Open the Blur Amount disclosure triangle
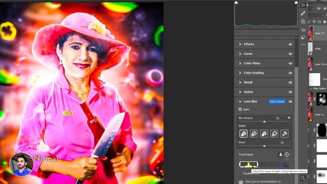Image resolution: width=327 pixels, height=184 pixels. click(x=289, y=118)
